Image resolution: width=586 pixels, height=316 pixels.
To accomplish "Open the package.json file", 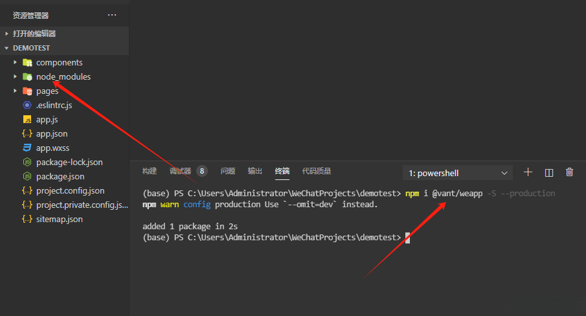I will click(60, 176).
